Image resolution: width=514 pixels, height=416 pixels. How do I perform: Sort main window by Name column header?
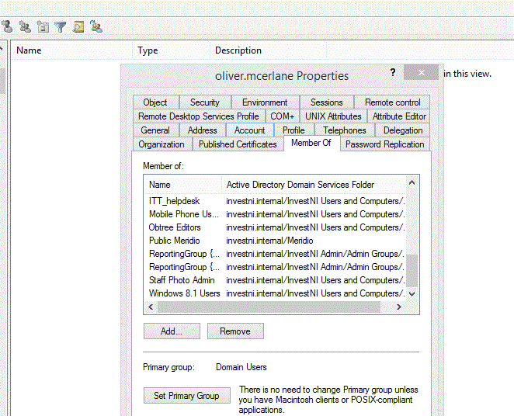(72, 50)
